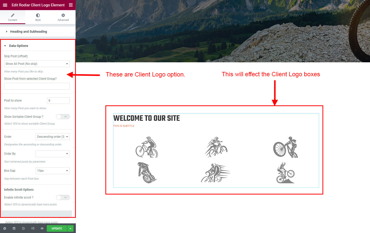Open the Order dropdown
This screenshot has height=233, width=370.
coord(53,137)
